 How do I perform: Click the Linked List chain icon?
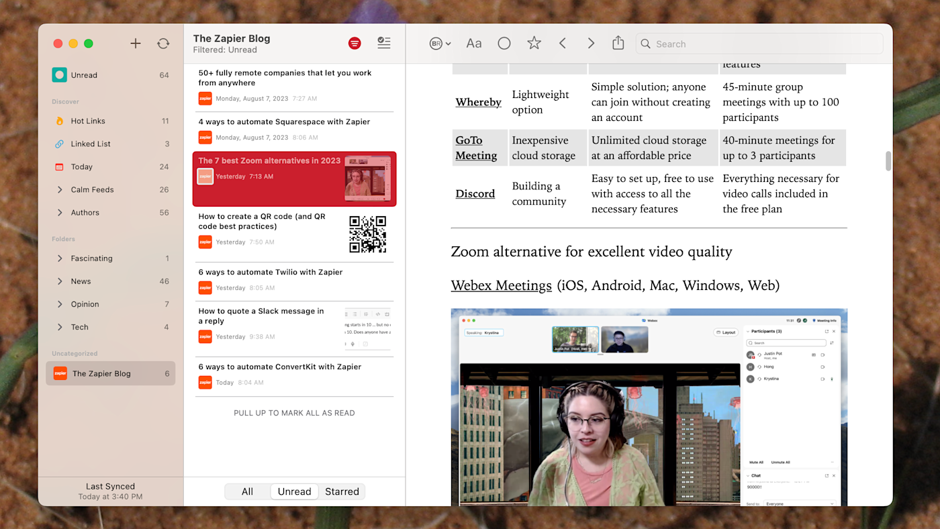tap(59, 144)
